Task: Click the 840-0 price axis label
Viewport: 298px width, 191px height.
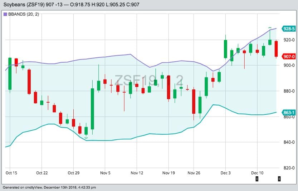Action: pos(289,142)
